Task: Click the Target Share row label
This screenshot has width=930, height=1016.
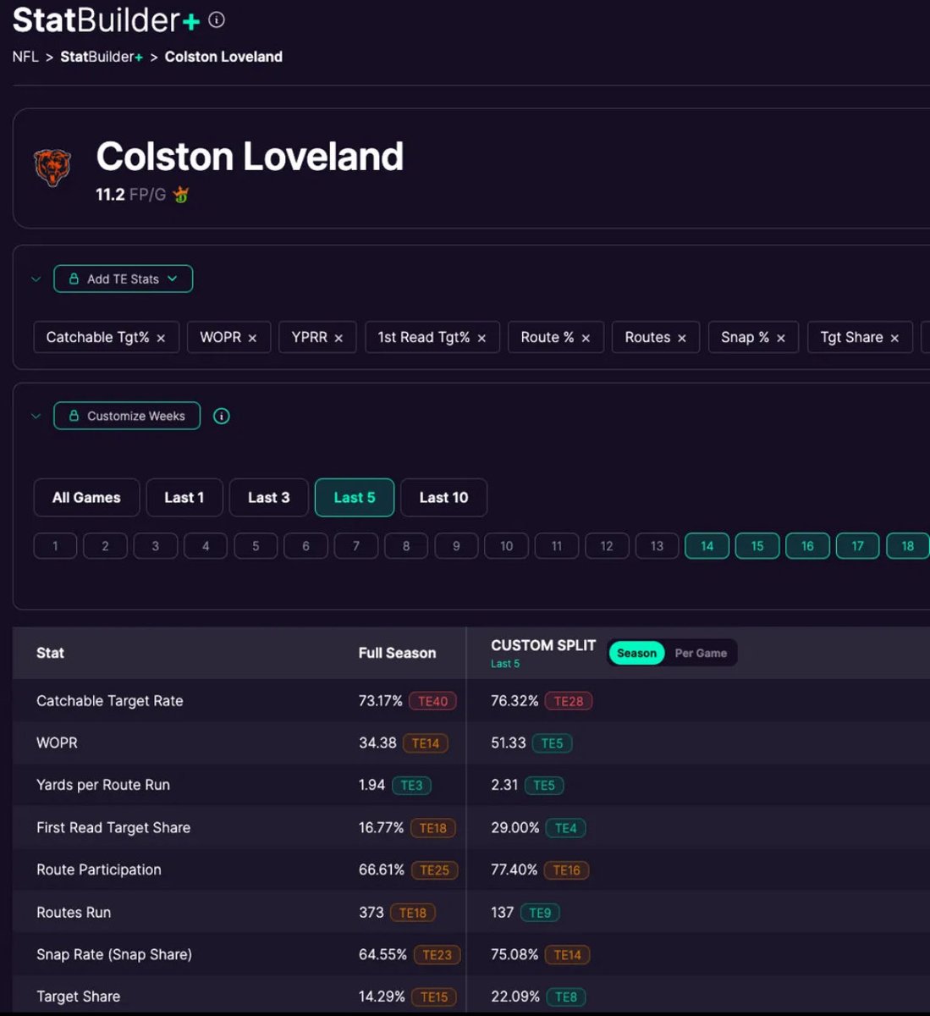Action: pyautogui.click(x=78, y=997)
